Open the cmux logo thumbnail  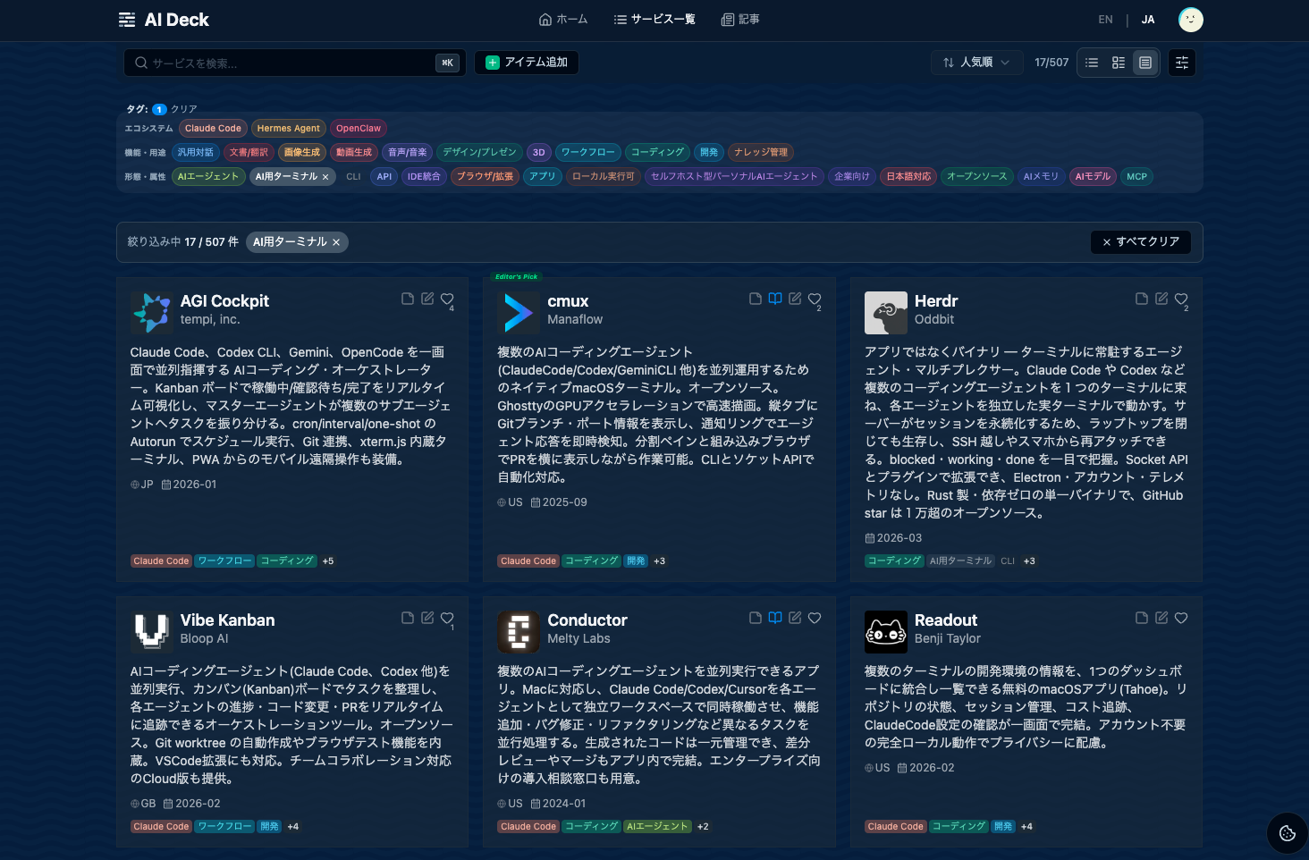tap(519, 313)
